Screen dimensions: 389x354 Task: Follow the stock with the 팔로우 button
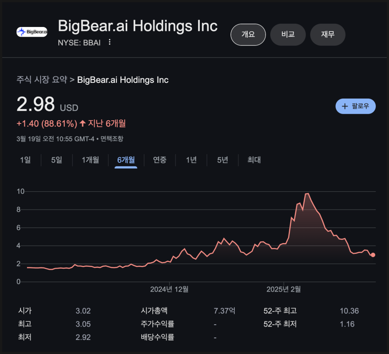click(356, 106)
